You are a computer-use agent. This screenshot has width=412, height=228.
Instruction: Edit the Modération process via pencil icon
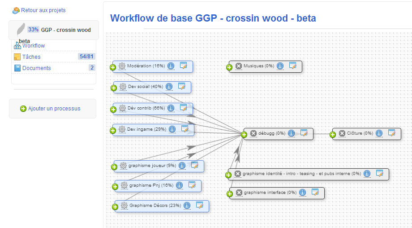point(184,66)
